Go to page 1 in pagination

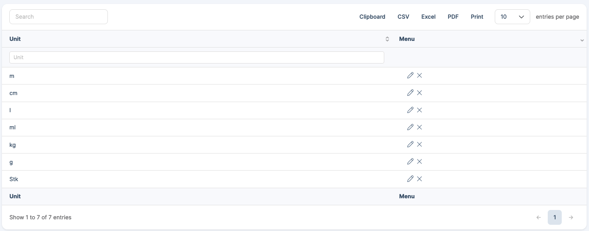point(554,217)
